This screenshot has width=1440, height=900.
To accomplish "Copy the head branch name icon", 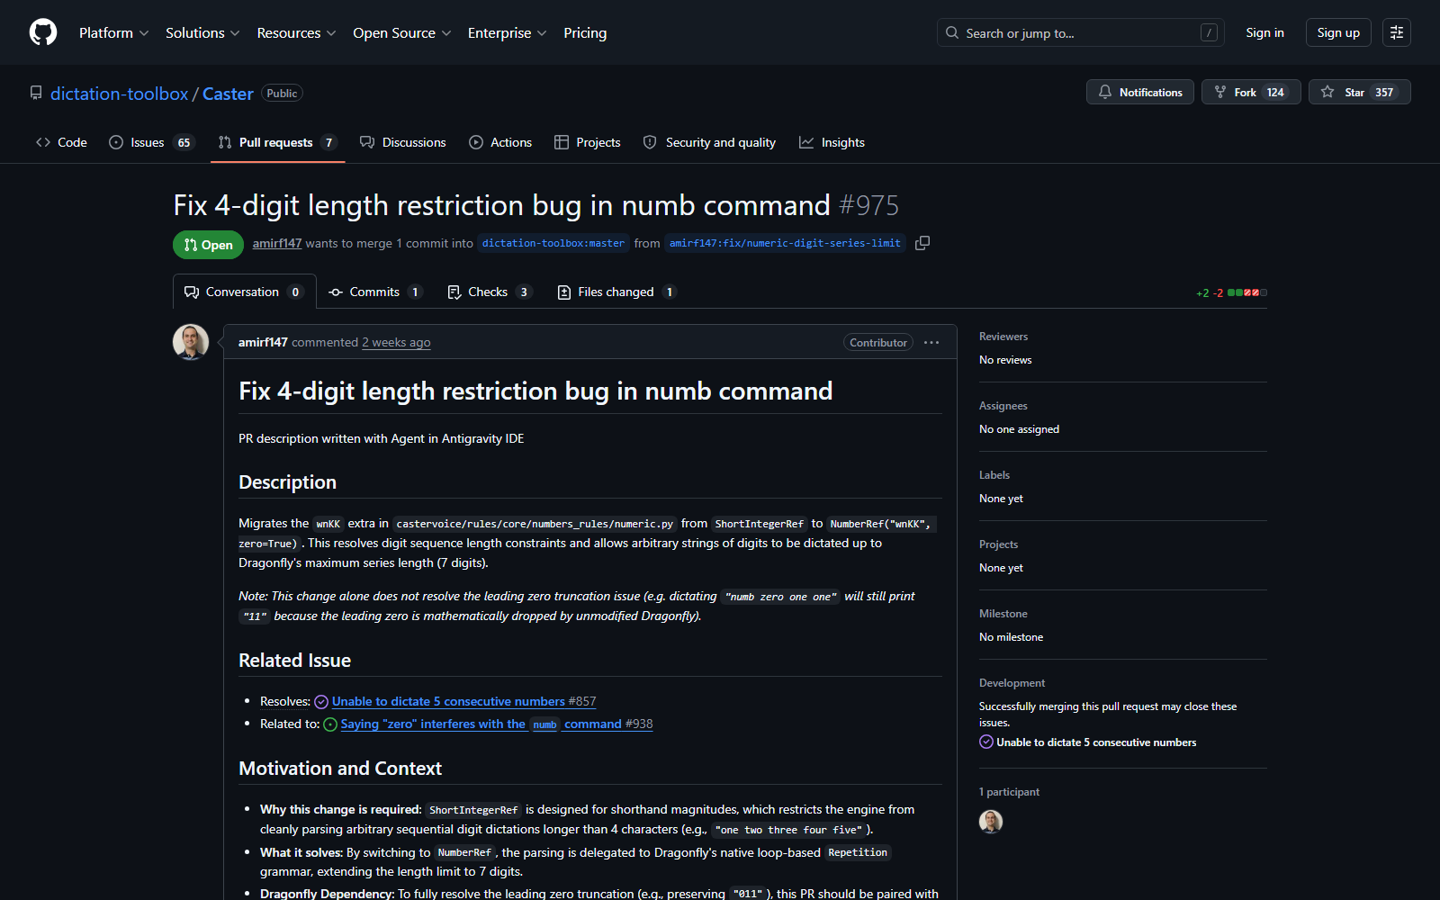I will 922,243.
